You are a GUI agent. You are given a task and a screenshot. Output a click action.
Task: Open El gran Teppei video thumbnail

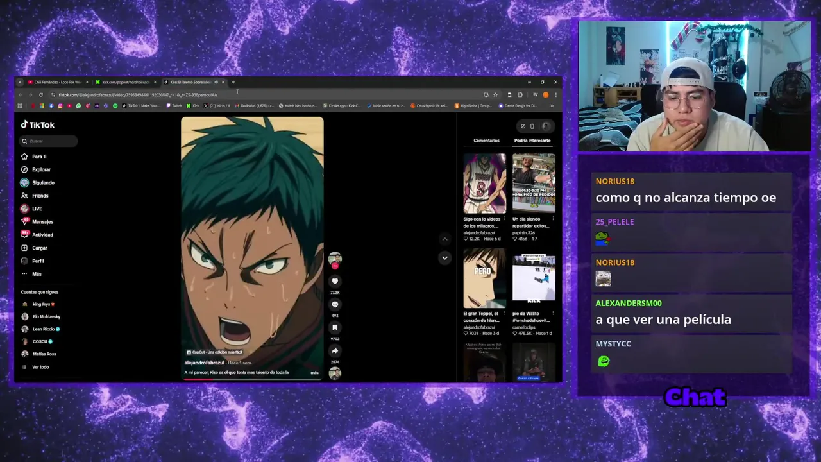pyautogui.click(x=484, y=278)
